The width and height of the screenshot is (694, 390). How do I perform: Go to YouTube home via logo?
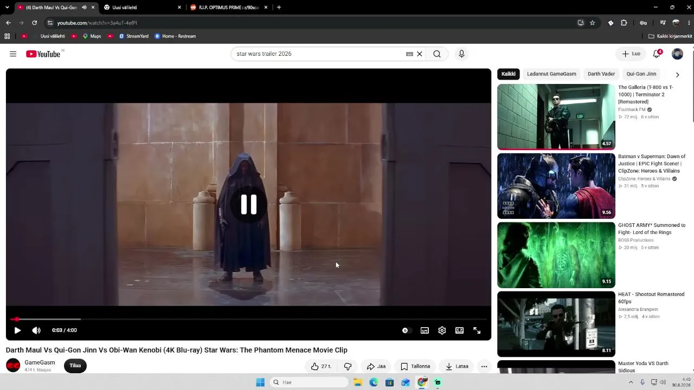43,54
